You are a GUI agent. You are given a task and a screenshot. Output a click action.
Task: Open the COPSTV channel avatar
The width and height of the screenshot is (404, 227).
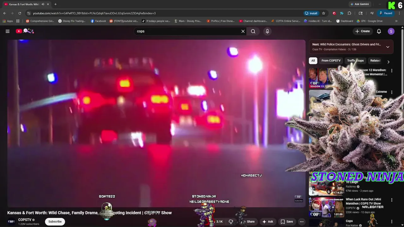(11, 222)
